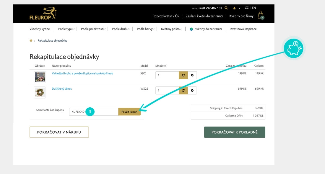Image resolution: width=325 pixels, height=174 pixels.
Task: Open Dušičkový věnec product thumbnail
Action: tap(40, 92)
